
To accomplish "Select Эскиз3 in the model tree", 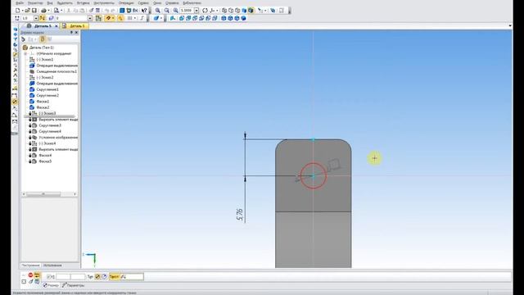I will click(x=47, y=113).
